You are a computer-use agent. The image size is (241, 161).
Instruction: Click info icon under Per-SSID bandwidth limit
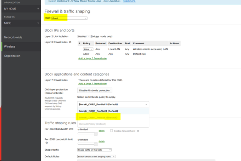(46, 143)
